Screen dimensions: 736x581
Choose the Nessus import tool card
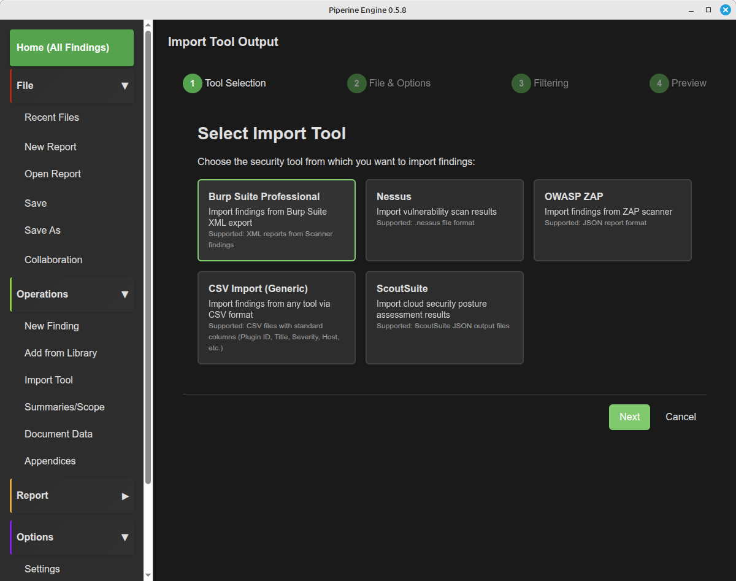(444, 220)
